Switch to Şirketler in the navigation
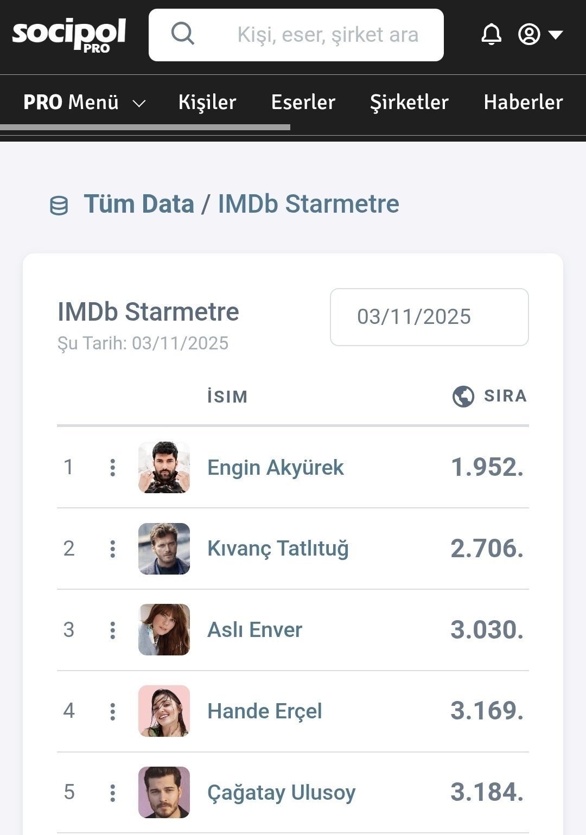 pyautogui.click(x=409, y=102)
